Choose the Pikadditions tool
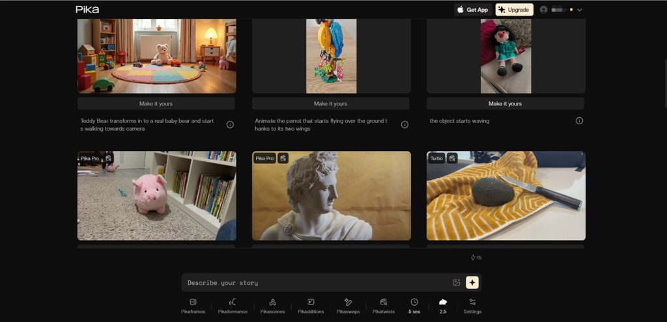Screen dimensions: 667x322 (311, 305)
